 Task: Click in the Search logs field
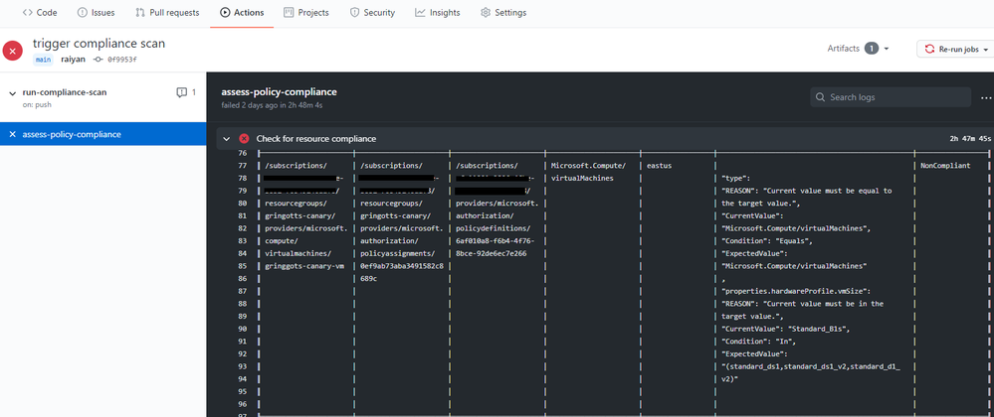click(x=891, y=97)
